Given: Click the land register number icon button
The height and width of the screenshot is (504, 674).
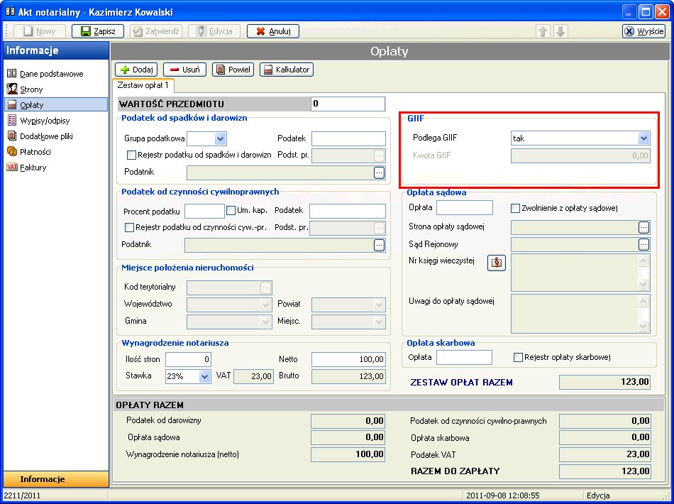Looking at the screenshot, I should [x=497, y=263].
